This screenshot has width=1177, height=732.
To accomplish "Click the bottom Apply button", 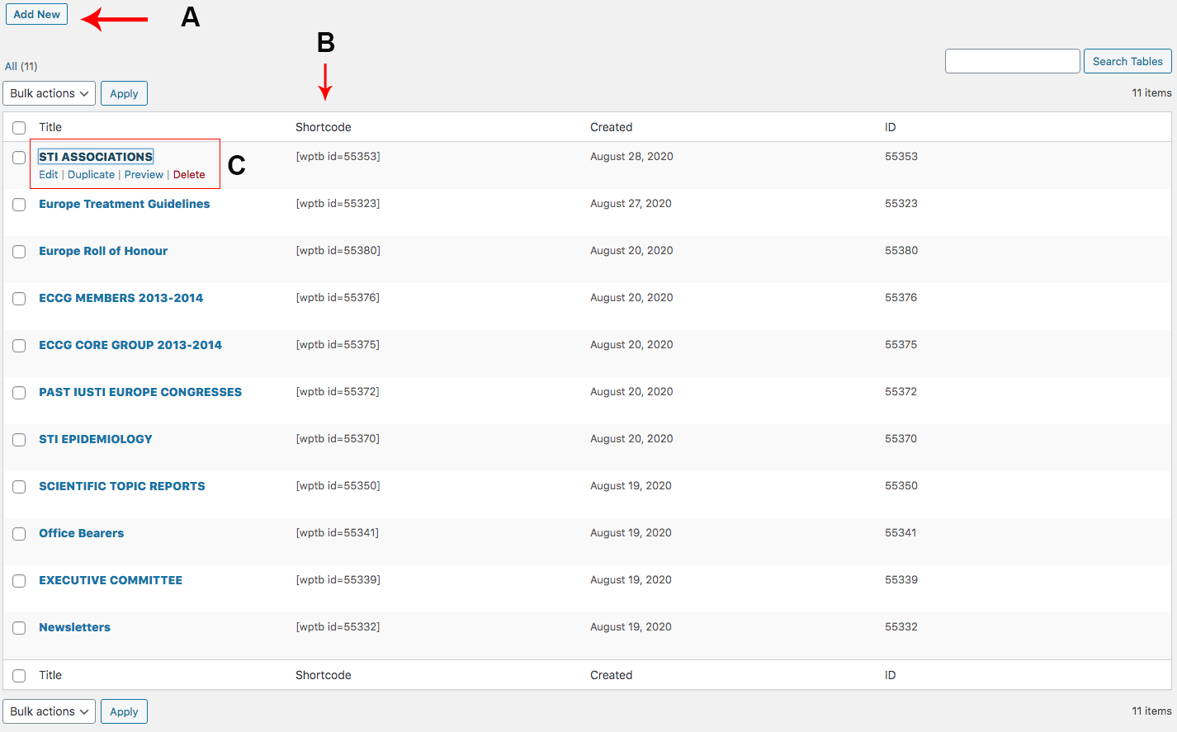I will point(124,711).
